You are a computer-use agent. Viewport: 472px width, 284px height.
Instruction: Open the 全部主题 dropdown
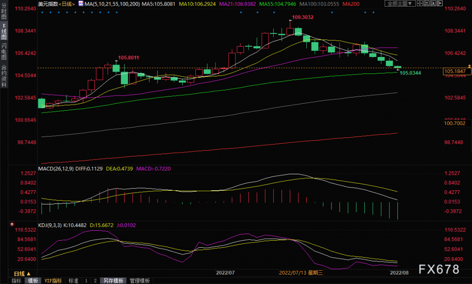tap(400, 3)
